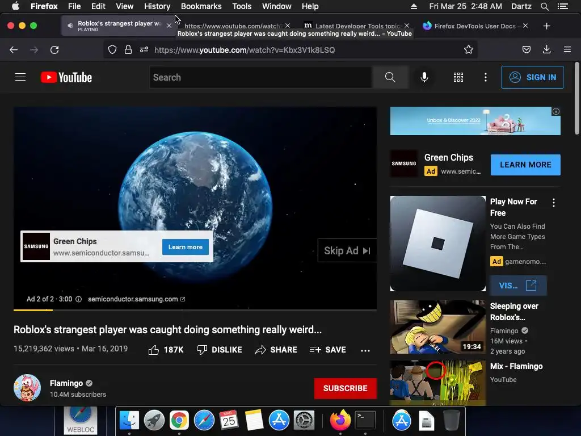
Task: Skip the ad with Skip Ad
Action: pos(347,250)
